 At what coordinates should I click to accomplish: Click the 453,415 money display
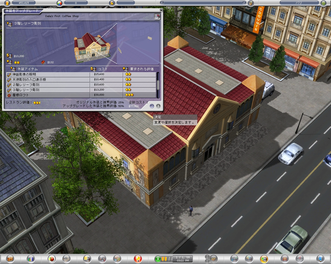pyautogui.click(x=24, y=3)
